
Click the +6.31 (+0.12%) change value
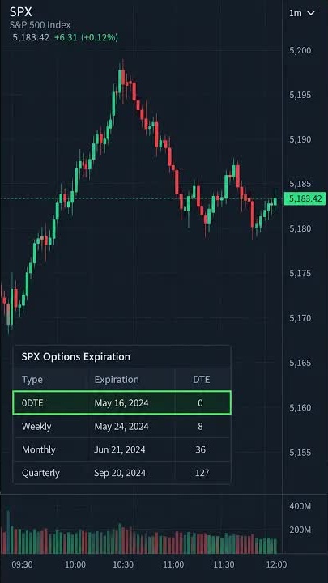pos(87,37)
